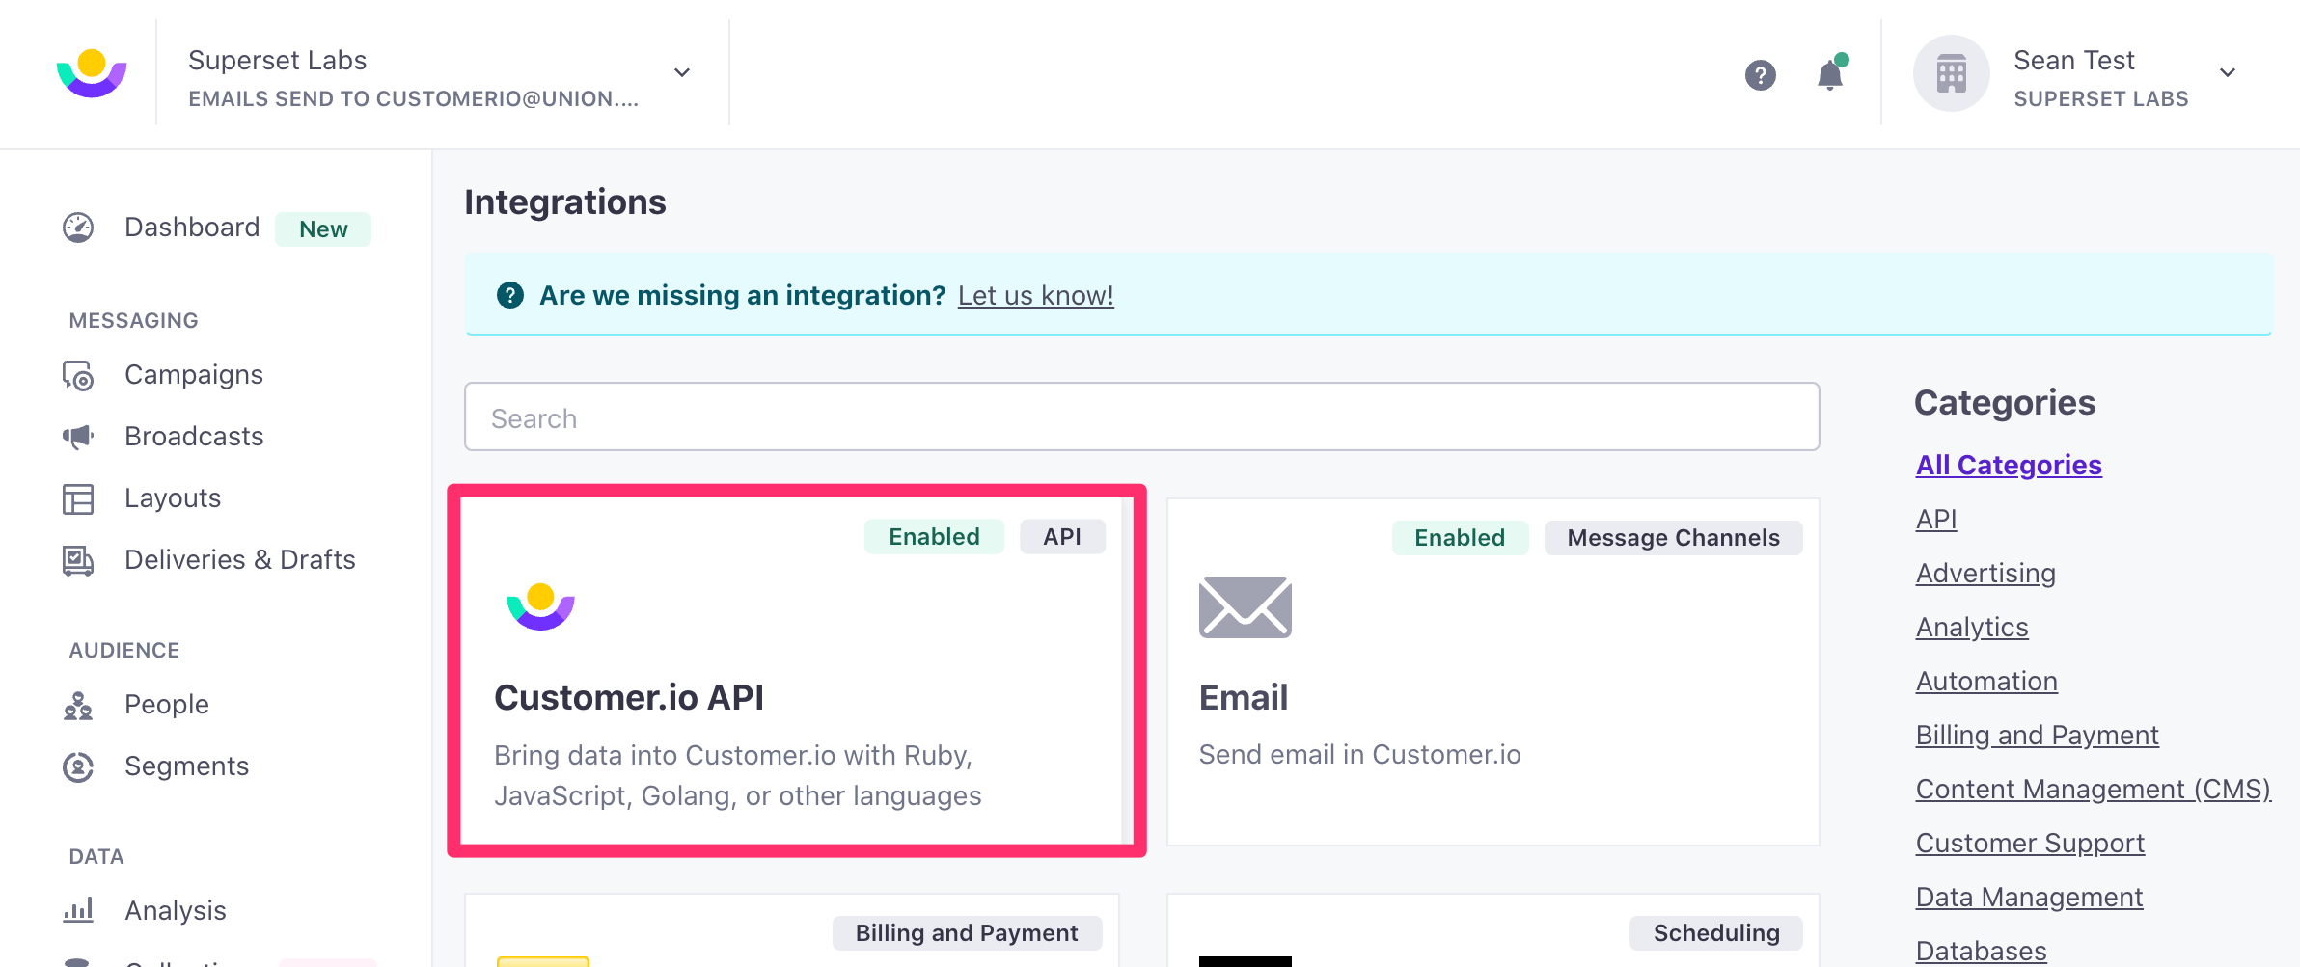
Task: Click the Customer.io API card logo
Action: (x=541, y=606)
